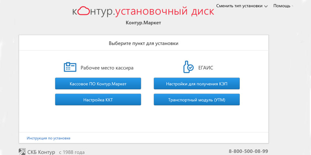This screenshot has height=155, width=311.
Task: Click the Настройка ККТ button
Action: tap(98, 100)
